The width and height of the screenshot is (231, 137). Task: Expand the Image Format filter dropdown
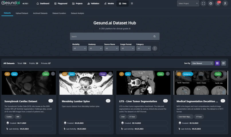click(x=128, y=49)
